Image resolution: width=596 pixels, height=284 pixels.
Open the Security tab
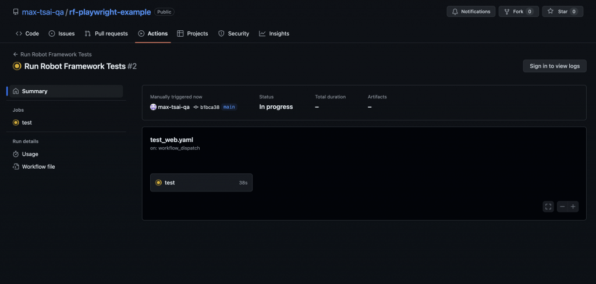pos(234,33)
